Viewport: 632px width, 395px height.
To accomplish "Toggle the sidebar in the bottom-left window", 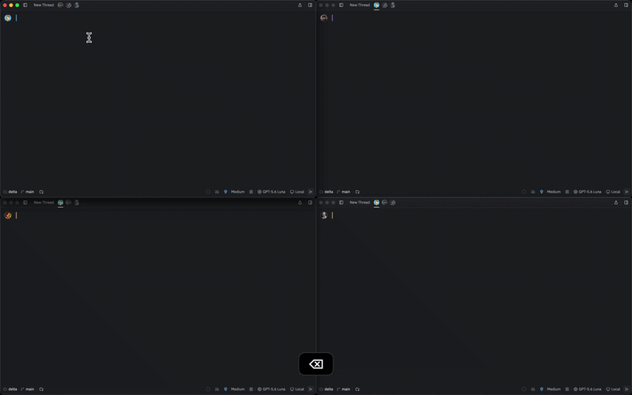I will click(x=25, y=203).
